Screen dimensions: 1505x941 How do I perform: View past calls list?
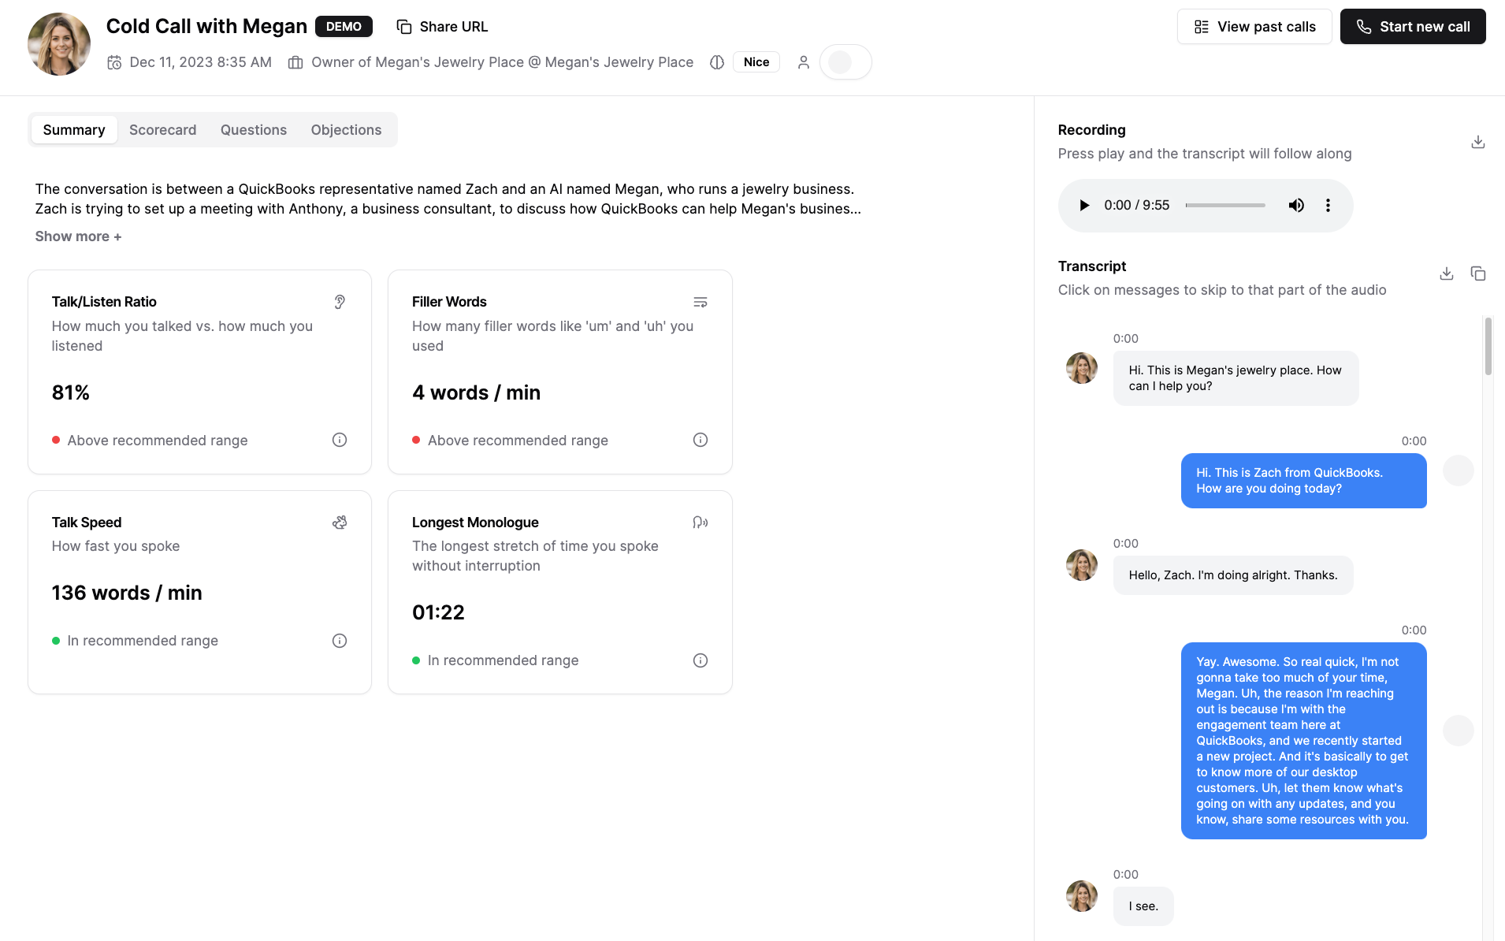point(1254,27)
